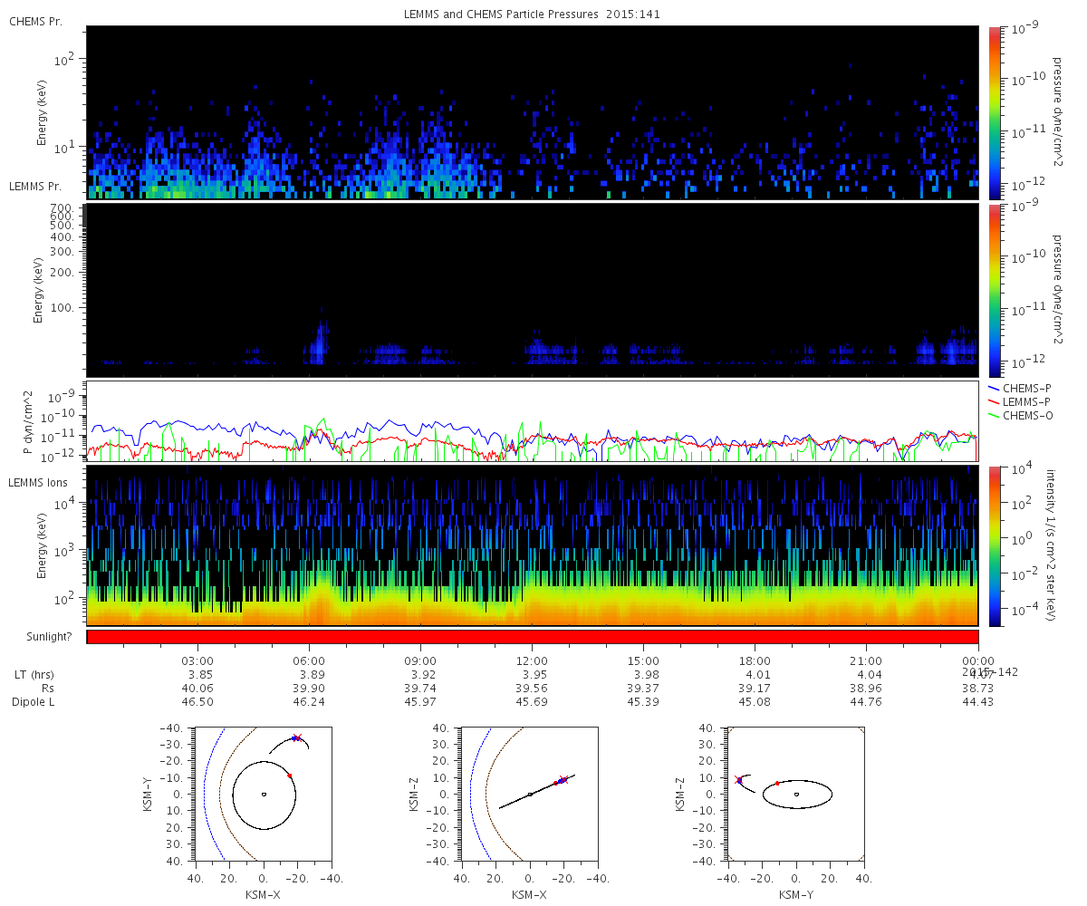The height and width of the screenshot is (906, 1087).
Task: Click the CHEMS pressure color scale bar
Action: click(x=995, y=112)
